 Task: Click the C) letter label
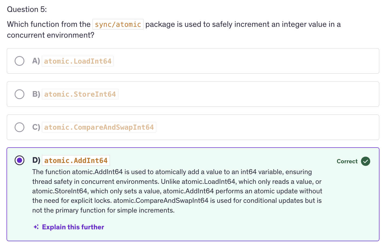[x=36, y=127]
